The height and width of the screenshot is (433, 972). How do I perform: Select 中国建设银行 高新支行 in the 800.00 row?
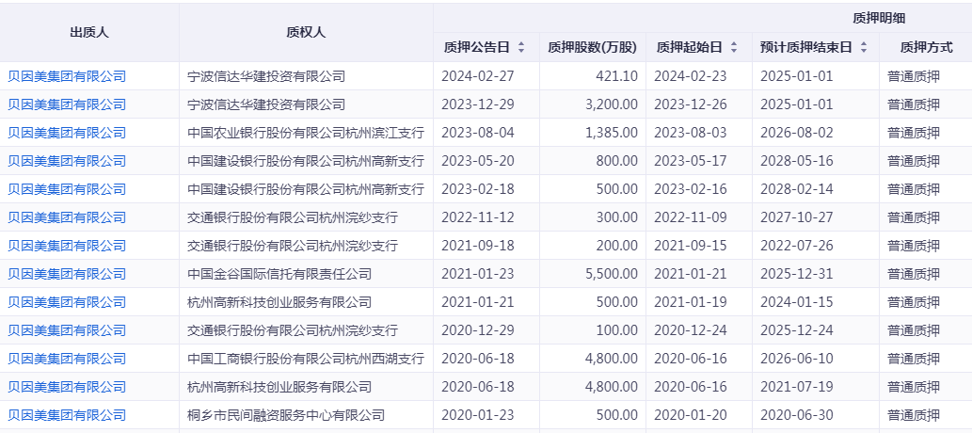coord(306,161)
